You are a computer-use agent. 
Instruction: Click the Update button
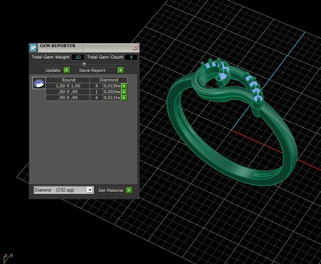[x=54, y=70]
